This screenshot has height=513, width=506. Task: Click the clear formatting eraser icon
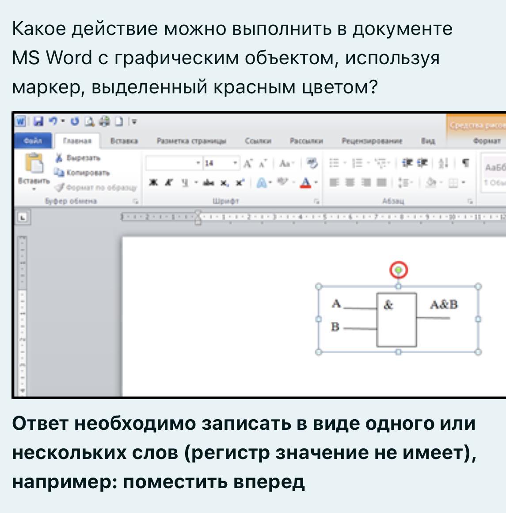312,163
